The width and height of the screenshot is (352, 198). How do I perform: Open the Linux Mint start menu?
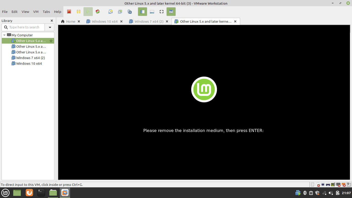point(5,193)
